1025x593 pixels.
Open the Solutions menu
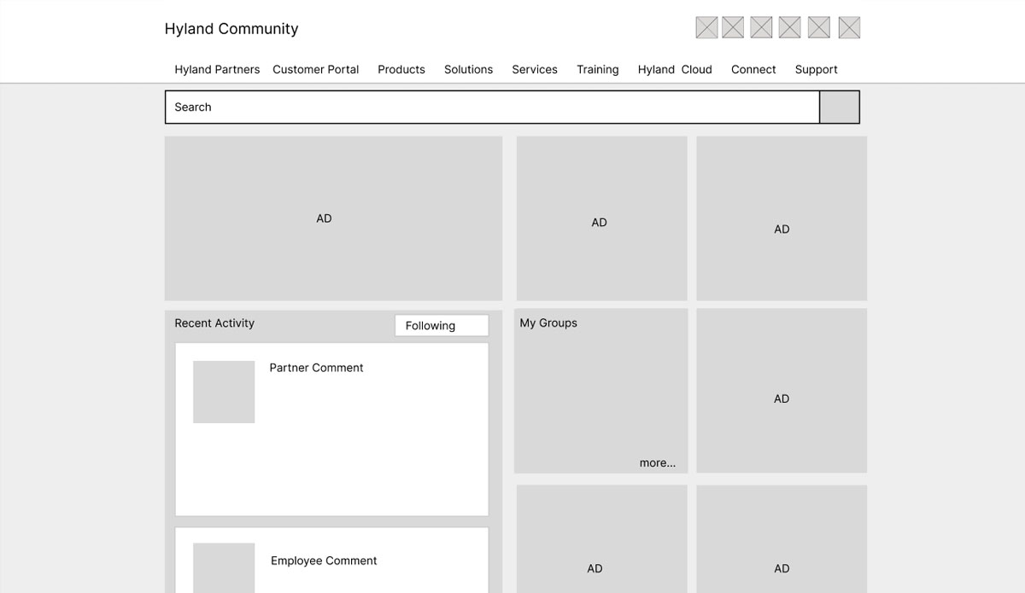tap(468, 69)
